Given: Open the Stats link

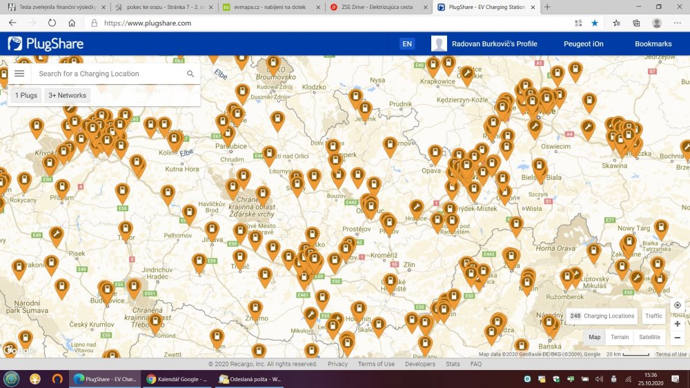Looking at the screenshot, I should pos(453,364).
